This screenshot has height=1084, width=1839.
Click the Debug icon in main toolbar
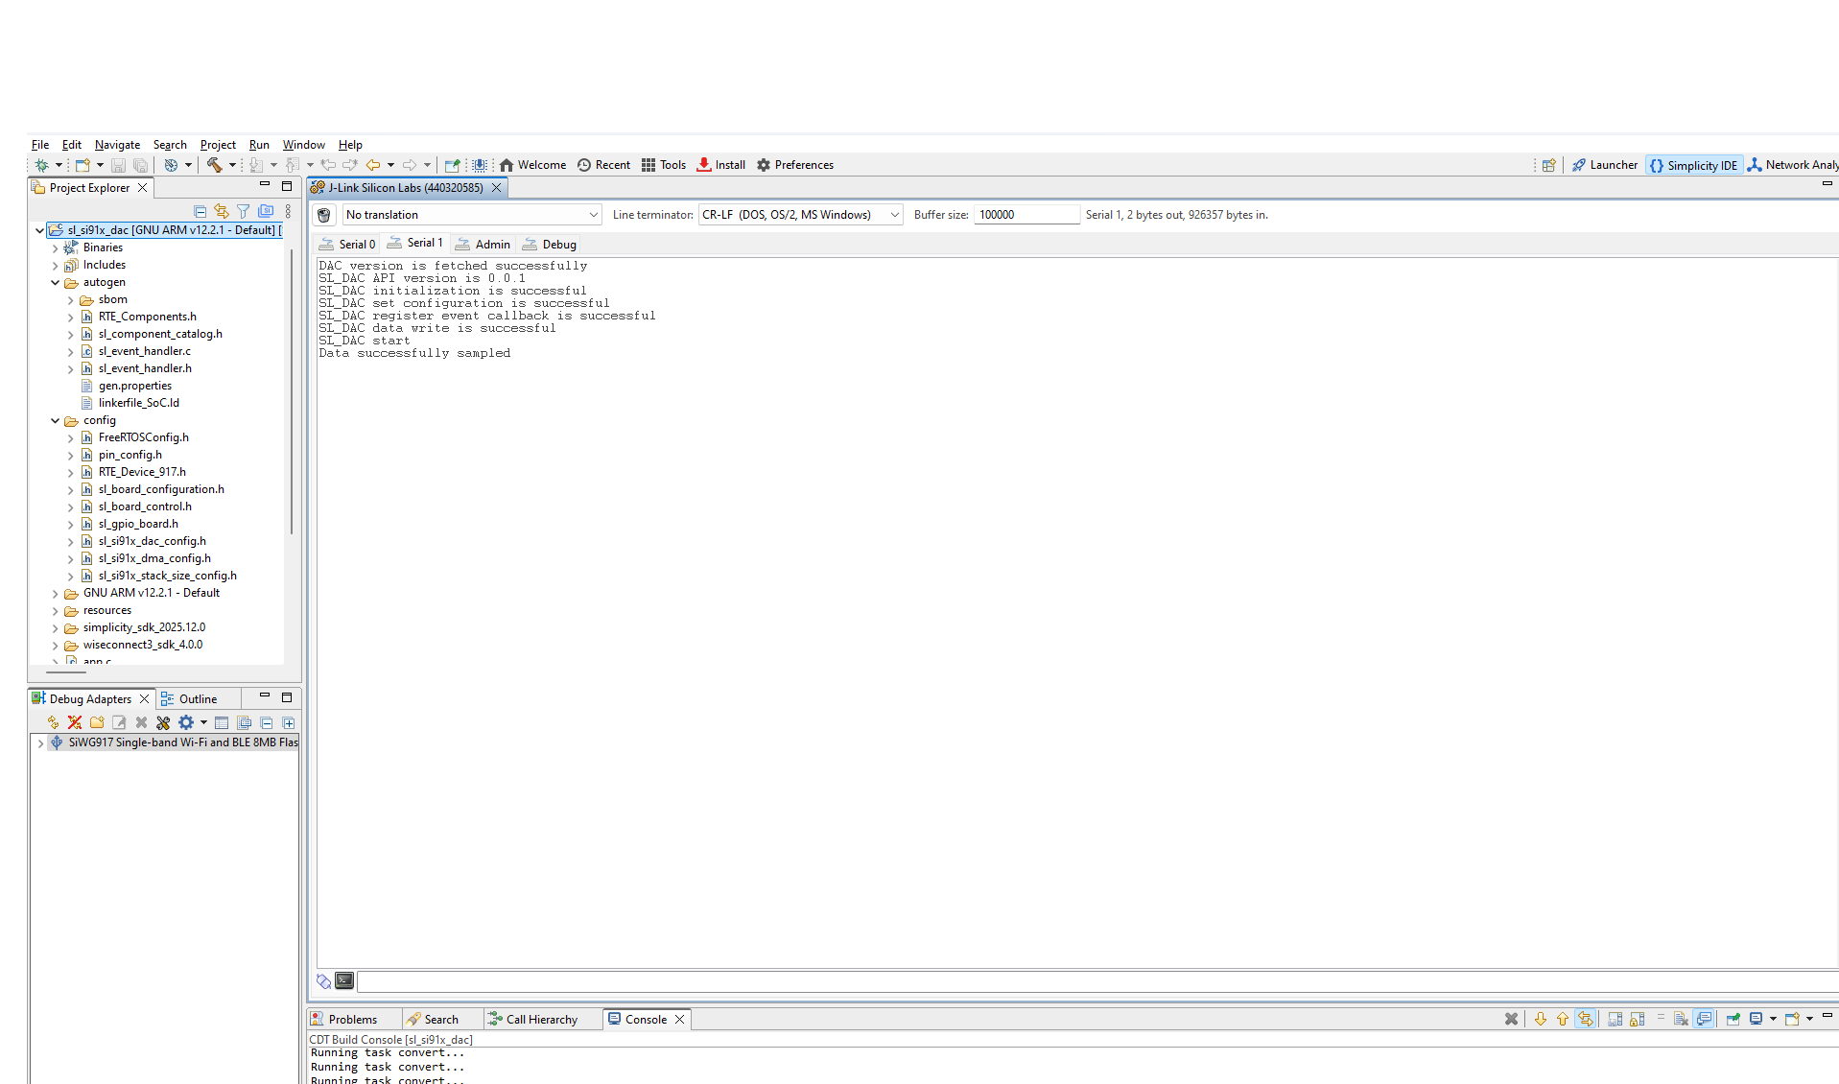pyautogui.click(x=42, y=165)
